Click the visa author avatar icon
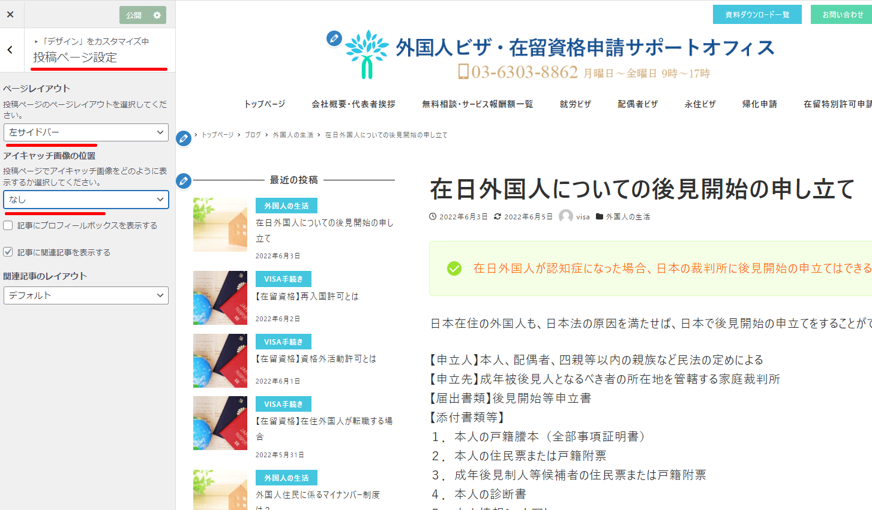Viewport: 872px width, 510px height. pyautogui.click(x=565, y=216)
